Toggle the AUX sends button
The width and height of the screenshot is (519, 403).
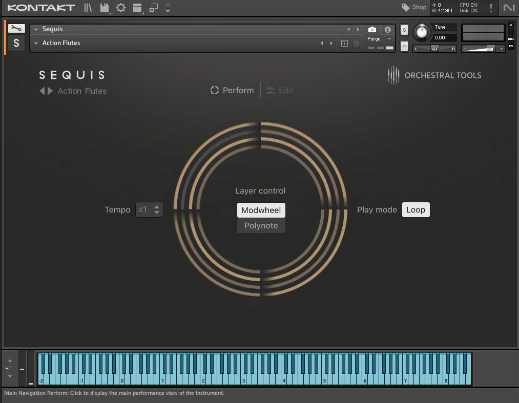tap(511, 39)
